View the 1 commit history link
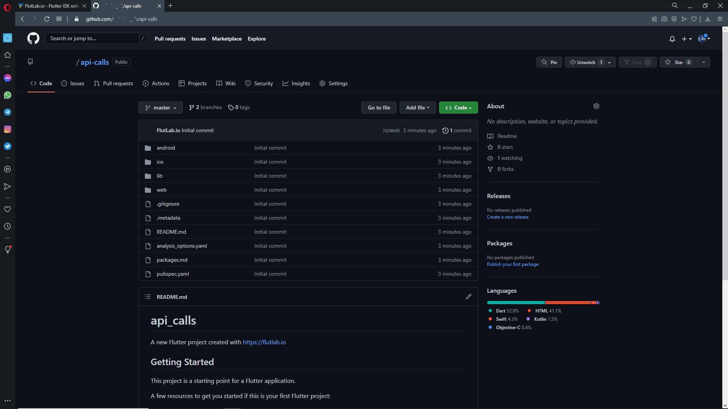 (x=457, y=130)
